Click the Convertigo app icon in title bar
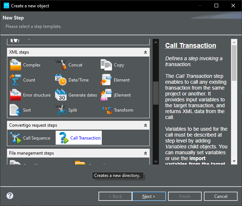242x206 pixels. (6, 6)
